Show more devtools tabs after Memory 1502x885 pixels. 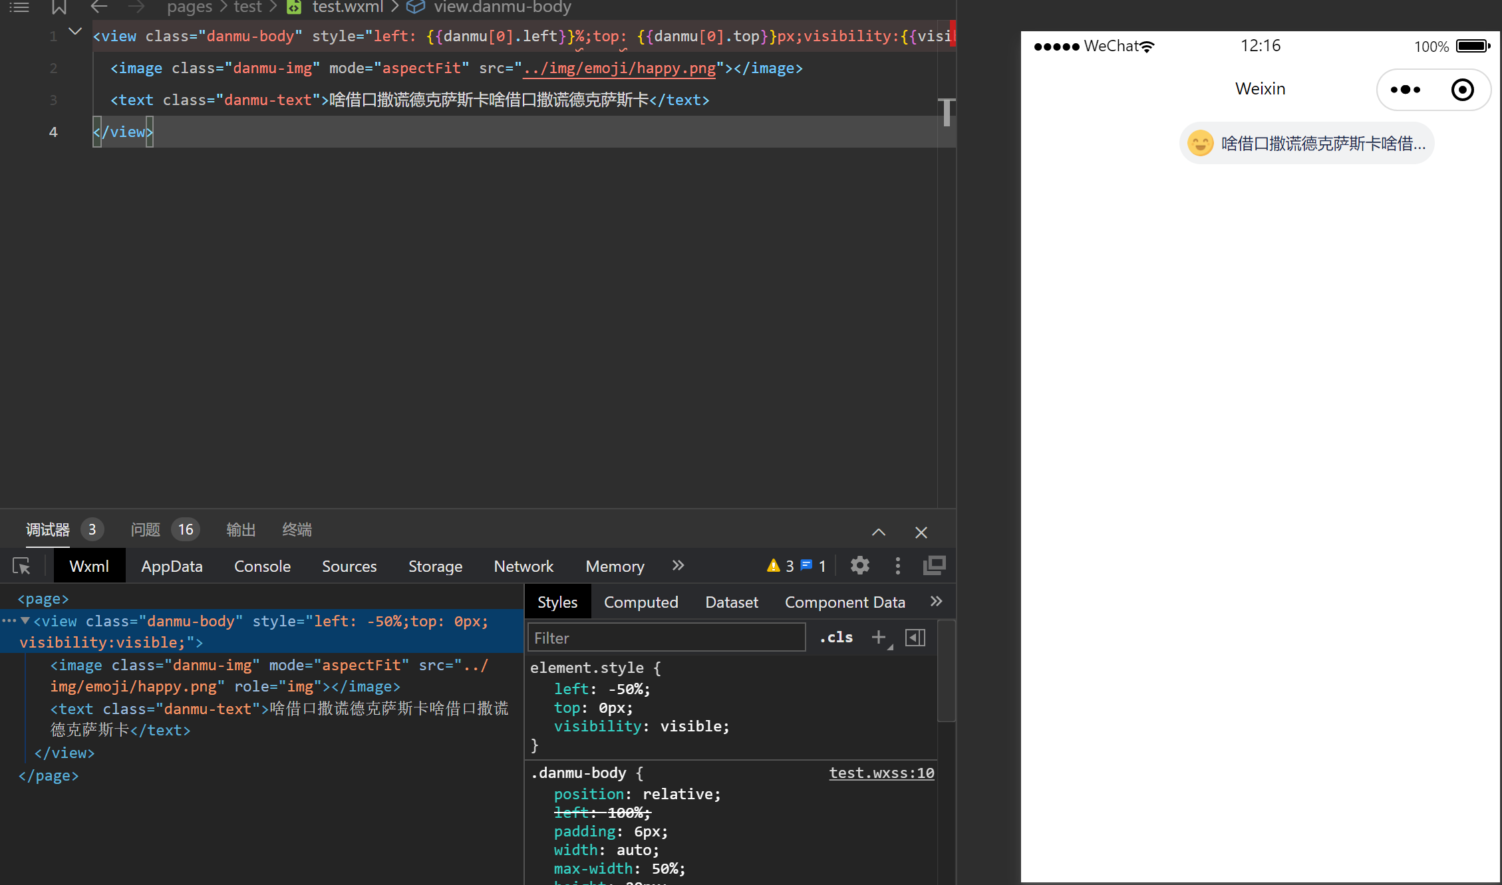tap(678, 565)
